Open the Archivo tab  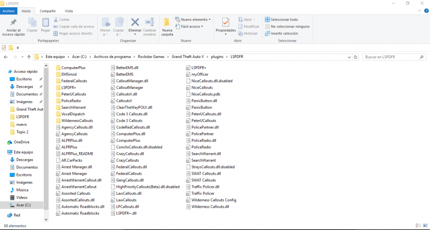point(9,11)
